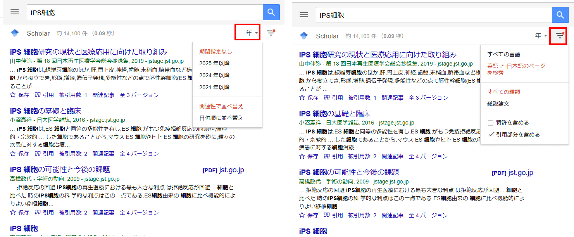This screenshot has height=237, width=574.
Task: Click 全 3 バージョン in left pane
Action: click(139, 95)
